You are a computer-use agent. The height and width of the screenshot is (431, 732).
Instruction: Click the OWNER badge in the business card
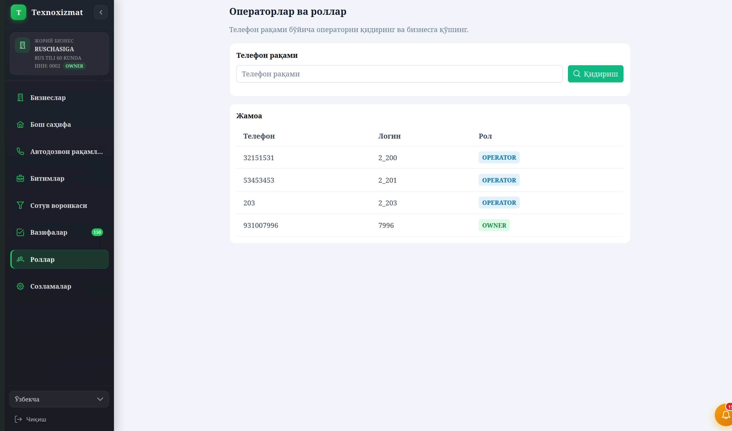74,66
